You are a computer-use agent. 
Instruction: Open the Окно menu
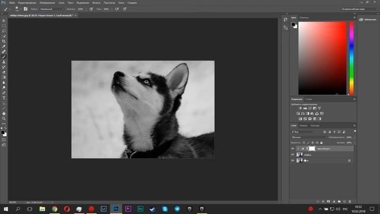[x=121, y=3]
